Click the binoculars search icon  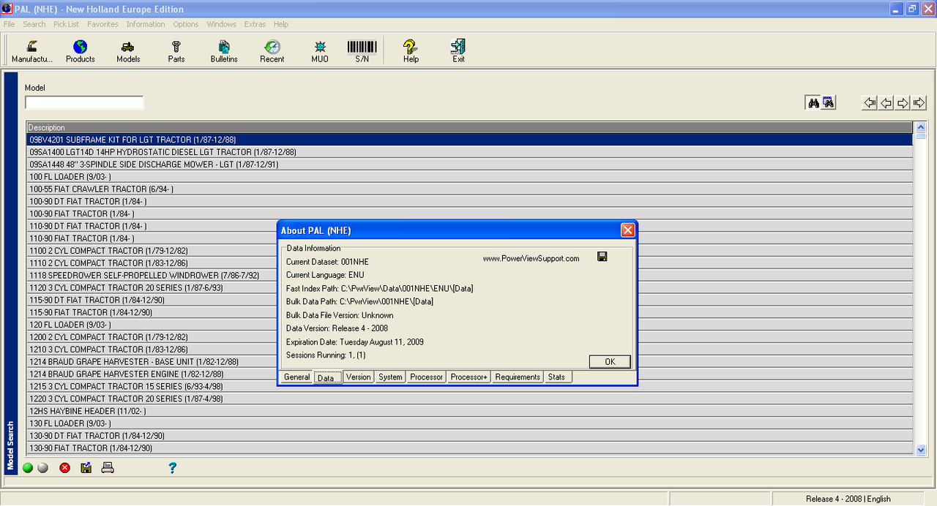click(x=813, y=103)
